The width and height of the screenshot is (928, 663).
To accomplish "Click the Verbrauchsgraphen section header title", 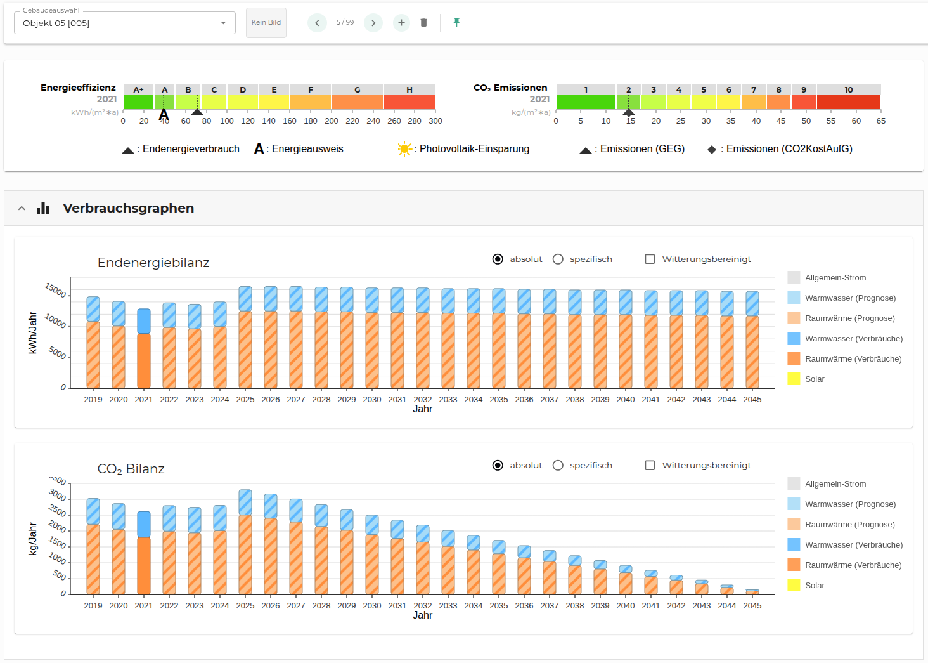I will pos(128,208).
